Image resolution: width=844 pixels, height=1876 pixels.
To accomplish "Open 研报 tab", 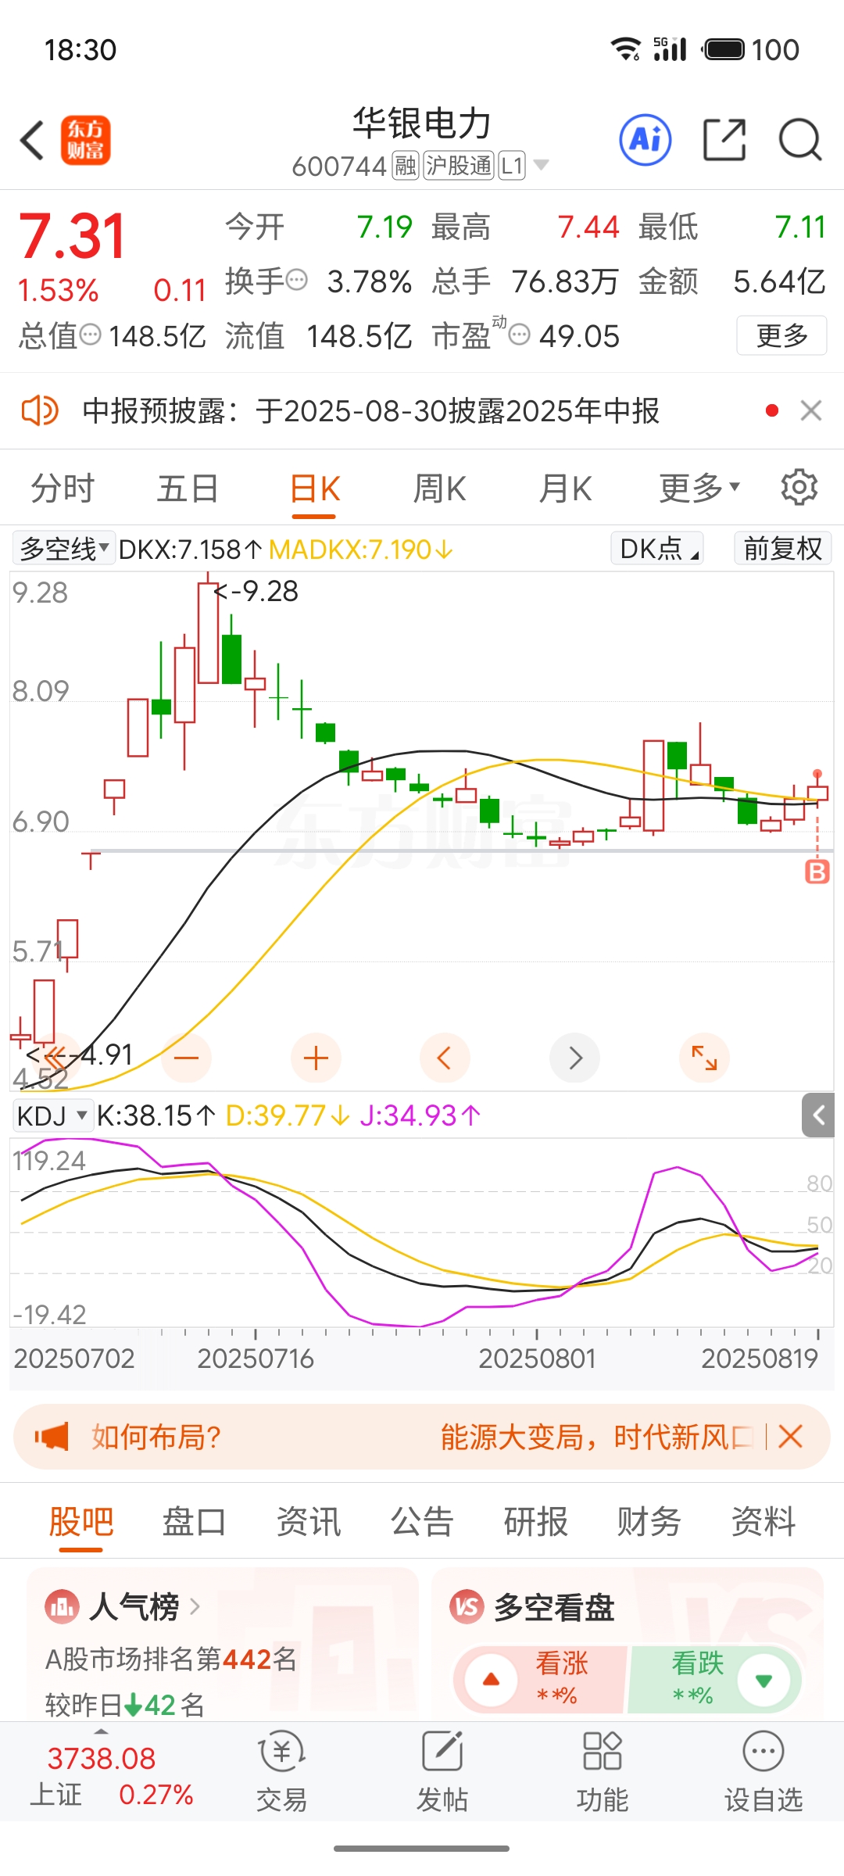I will pyautogui.click(x=535, y=1522).
